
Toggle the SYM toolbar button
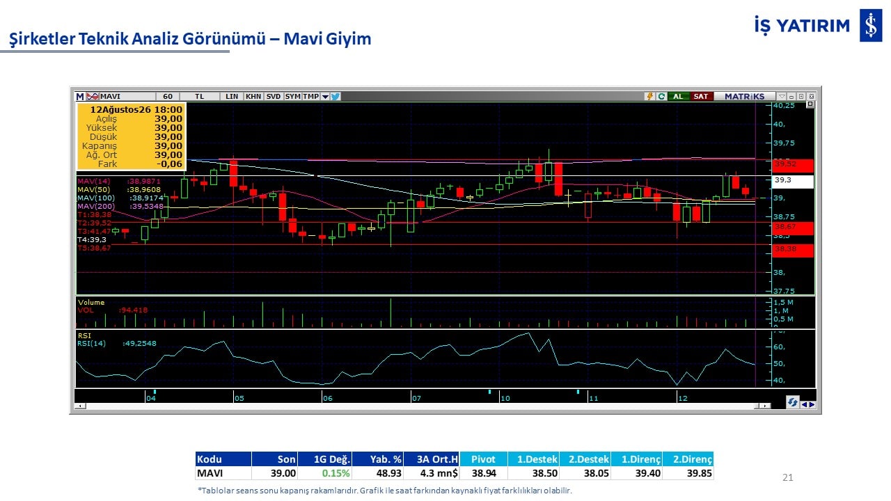pos(292,97)
